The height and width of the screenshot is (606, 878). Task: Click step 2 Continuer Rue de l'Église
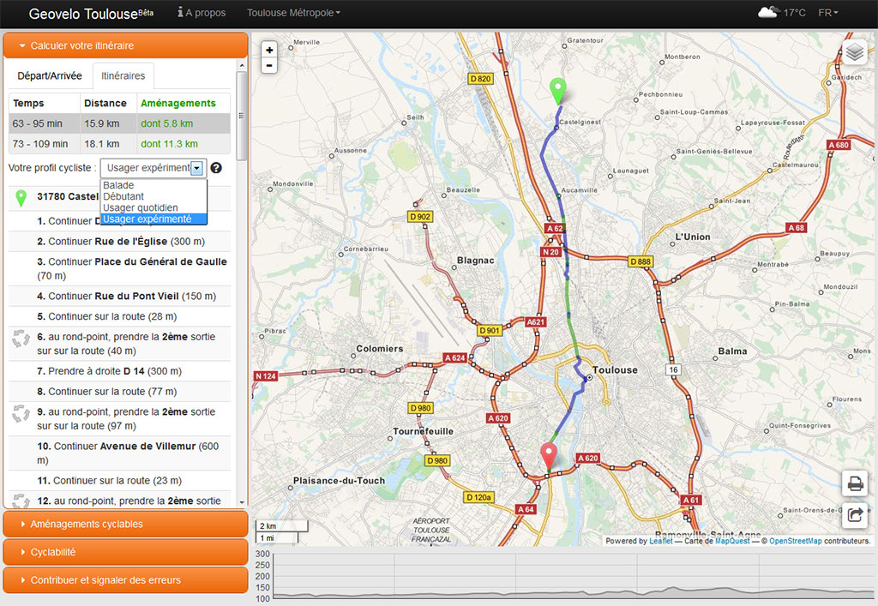tap(119, 241)
